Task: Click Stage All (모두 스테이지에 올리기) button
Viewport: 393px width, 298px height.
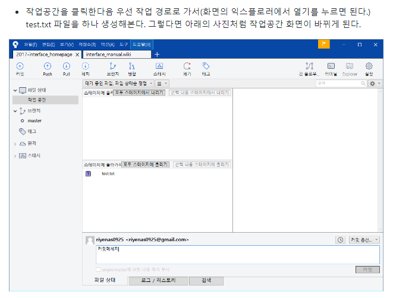Action: [x=146, y=164]
